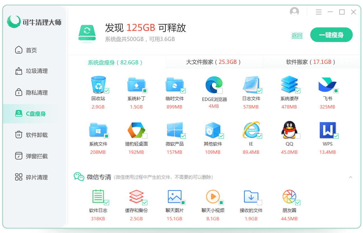Check the 猎豹轻桌面 checkbox

(x=145, y=136)
